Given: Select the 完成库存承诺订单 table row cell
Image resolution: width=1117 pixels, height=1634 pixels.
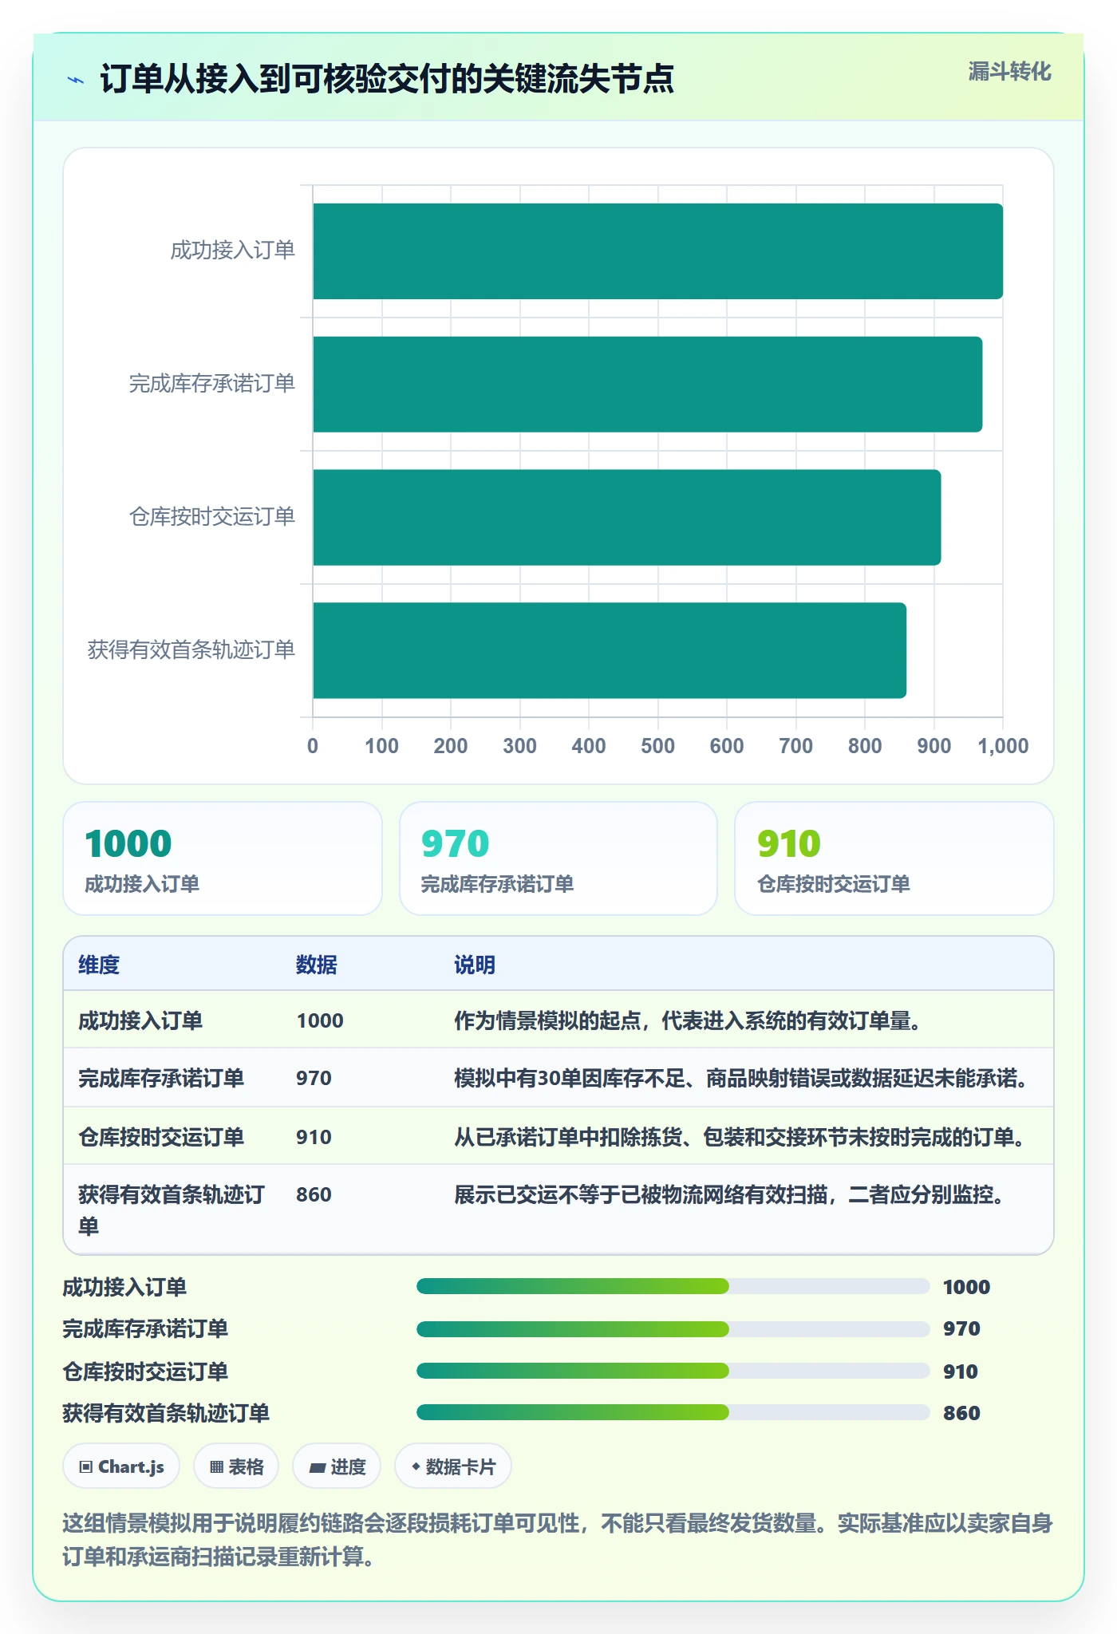Looking at the screenshot, I should [x=161, y=1078].
